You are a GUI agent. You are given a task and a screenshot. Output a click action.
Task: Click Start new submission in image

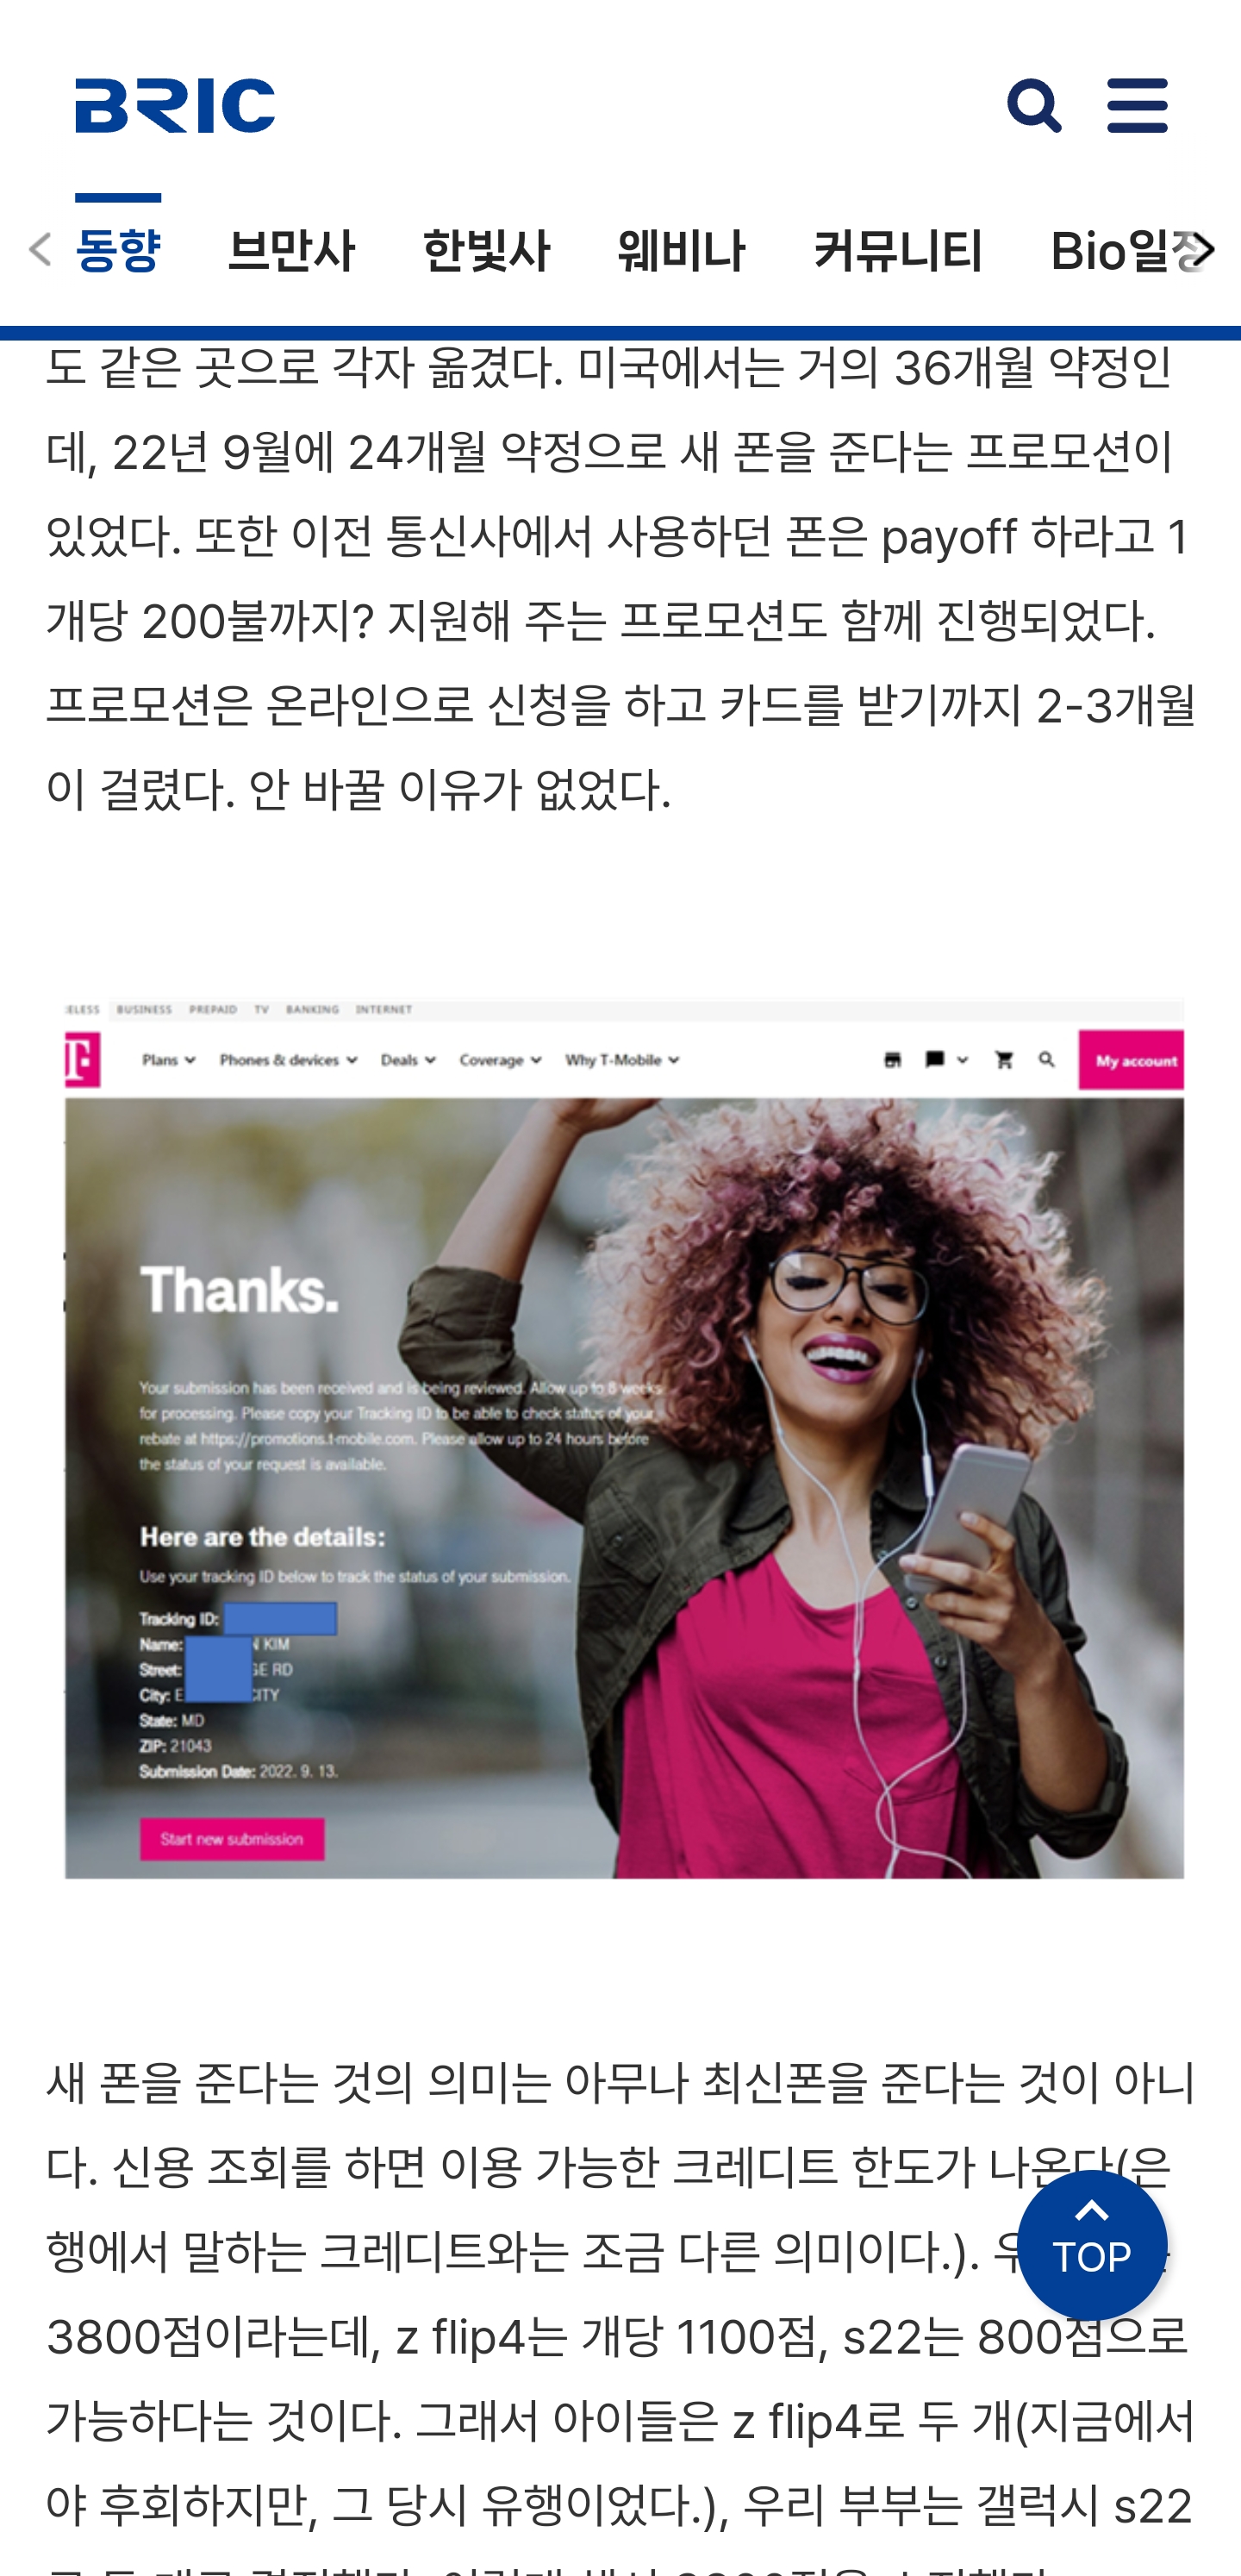[231, 1839]
